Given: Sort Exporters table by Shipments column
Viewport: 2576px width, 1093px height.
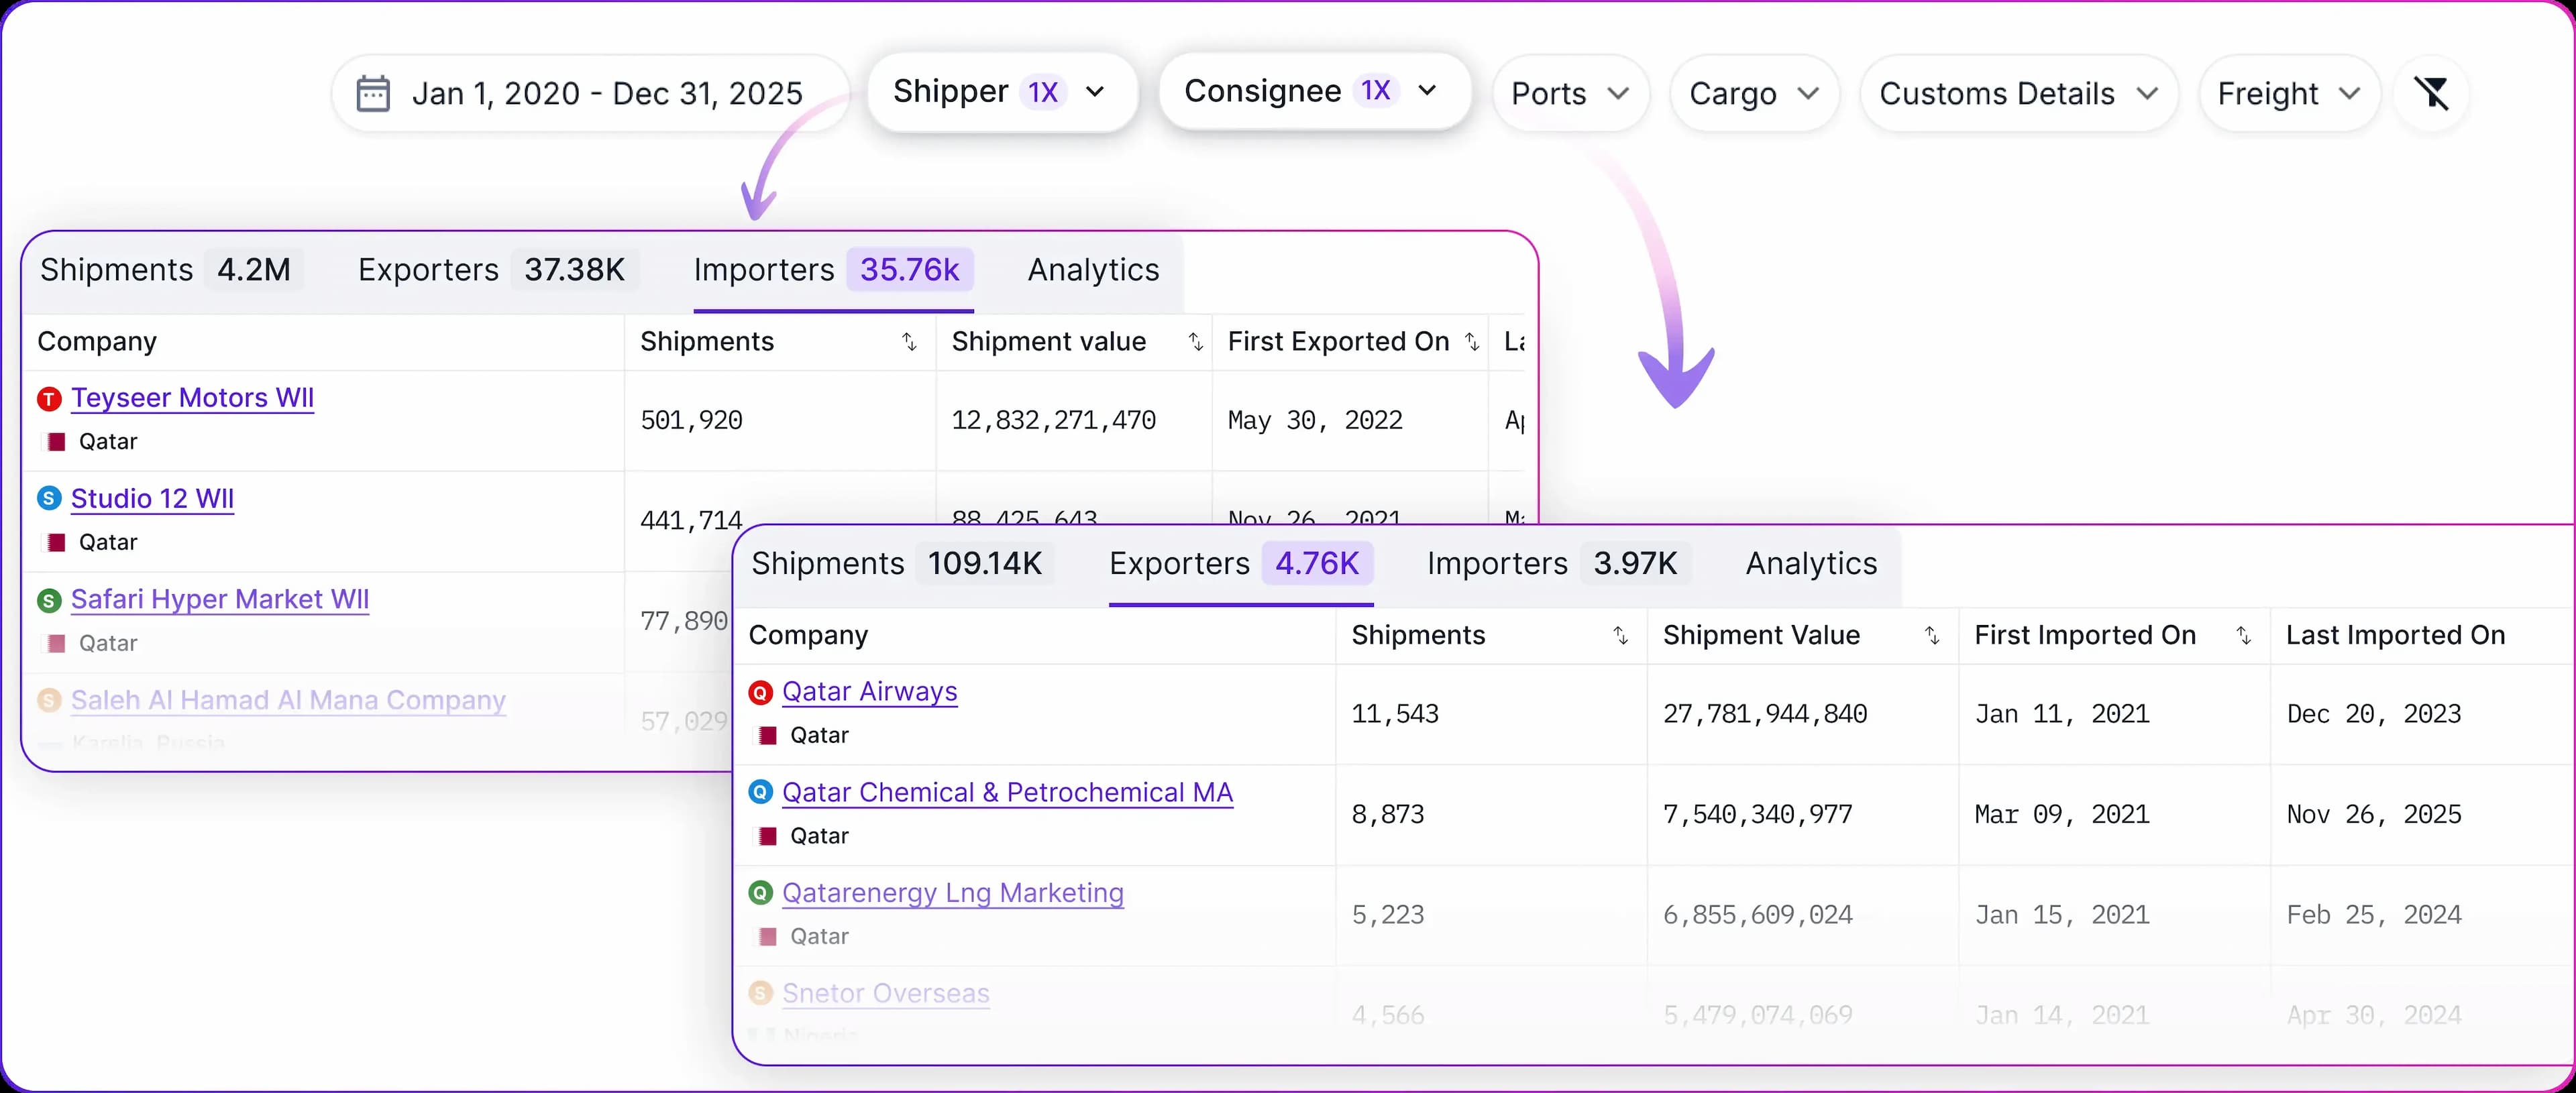Looking at the screenshot, I should point(1620,636).
